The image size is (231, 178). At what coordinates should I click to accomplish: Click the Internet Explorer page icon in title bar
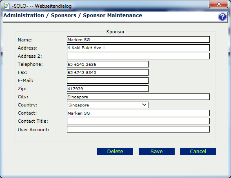pyautogui.click(x=7, y=6)
